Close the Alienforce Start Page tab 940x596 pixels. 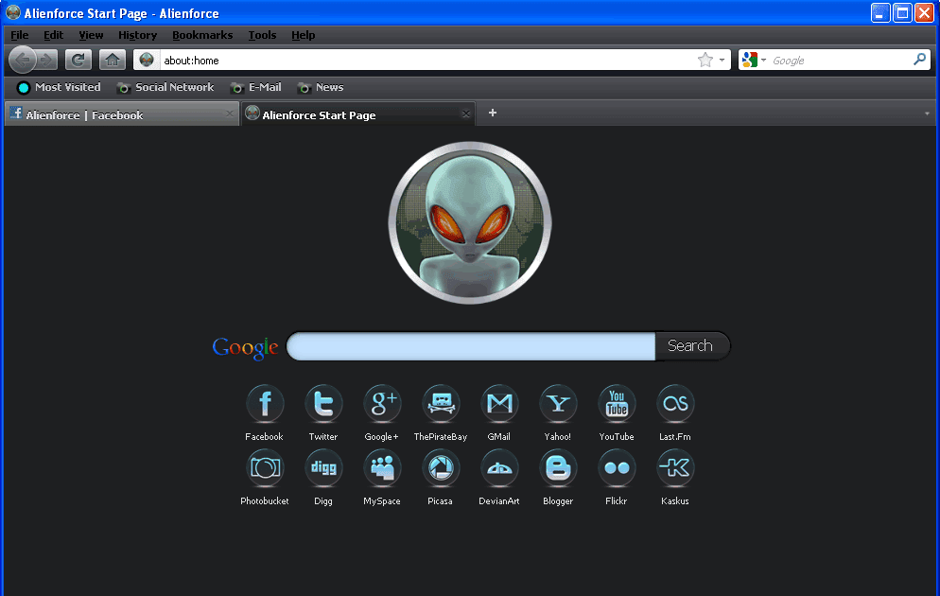tap(466, 114)
